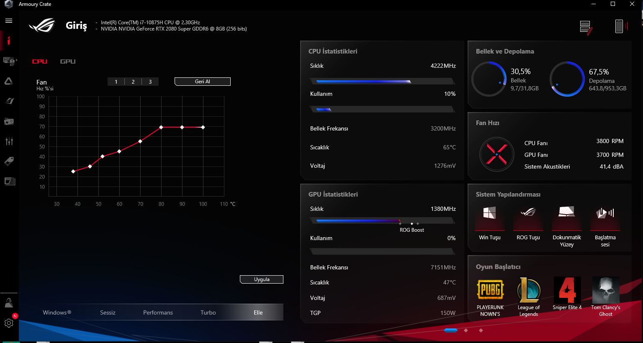This screenshot has height=343, width=643.
Task: Click the "Oyun Başlatıcı" panel title
Action: [x=498, y=267]
